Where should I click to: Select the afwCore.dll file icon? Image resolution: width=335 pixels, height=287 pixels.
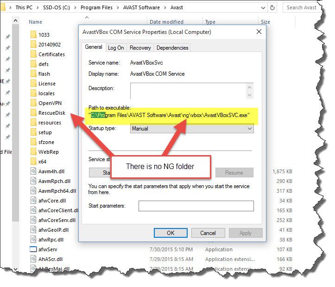(x=33, y=201)
